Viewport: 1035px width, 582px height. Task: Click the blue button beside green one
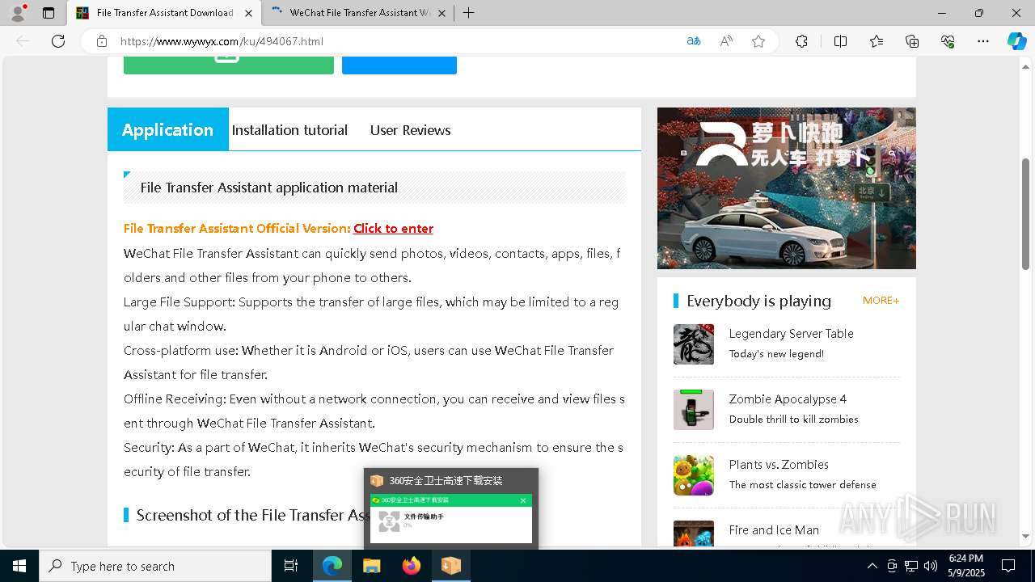pos(399,65)
